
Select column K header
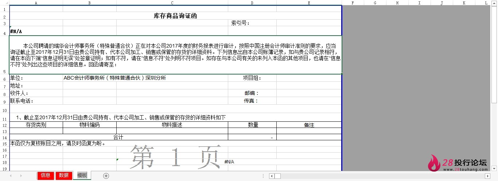(464, 3)
